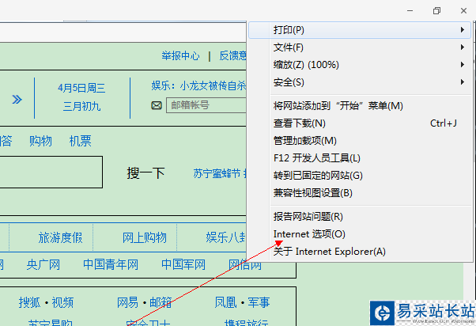This screenshot has width=476, height=326.
Task: Open the mail envelope icon
Action: [x=157, y=105]
